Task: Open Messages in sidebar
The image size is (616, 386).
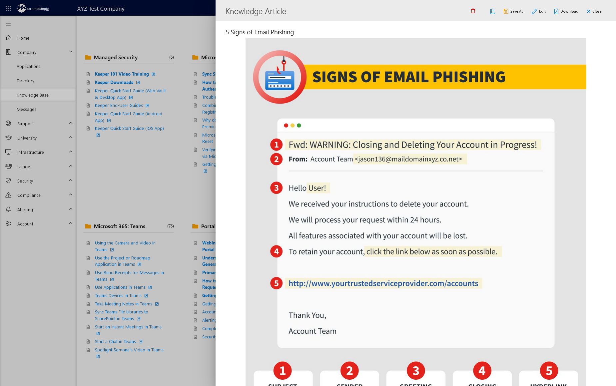Action: (26, 109)
